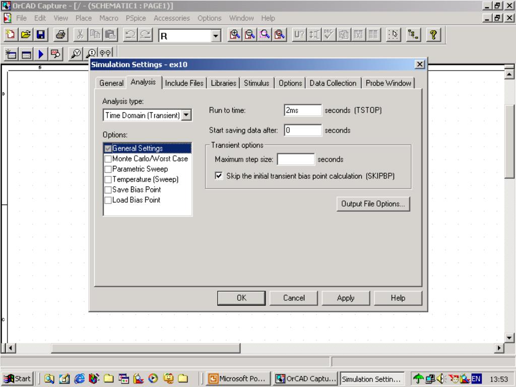Open a file using the folder icon
This screenshot has height=387, width=516.
pyautogui.click(x=26, y=35)
